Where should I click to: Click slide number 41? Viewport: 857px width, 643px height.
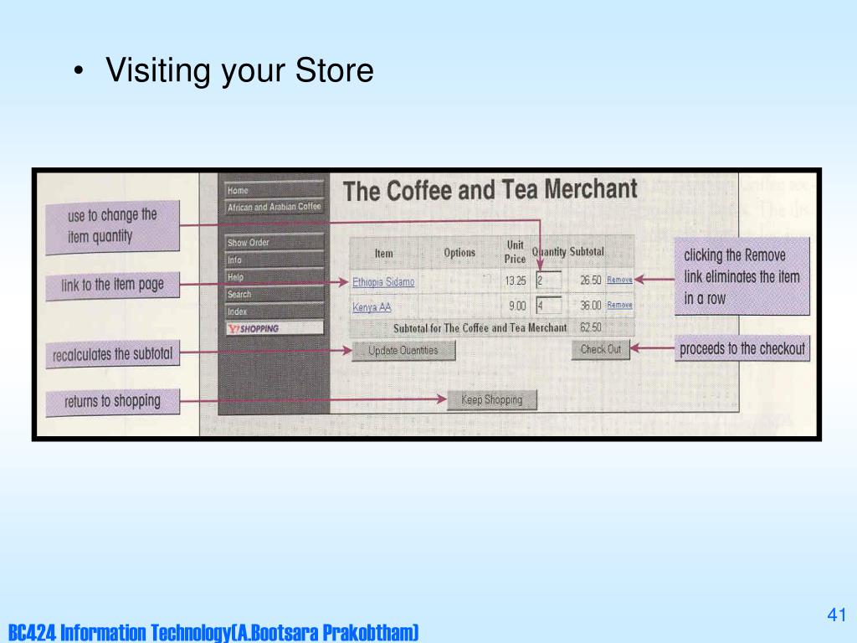click(x=837, y=615)
